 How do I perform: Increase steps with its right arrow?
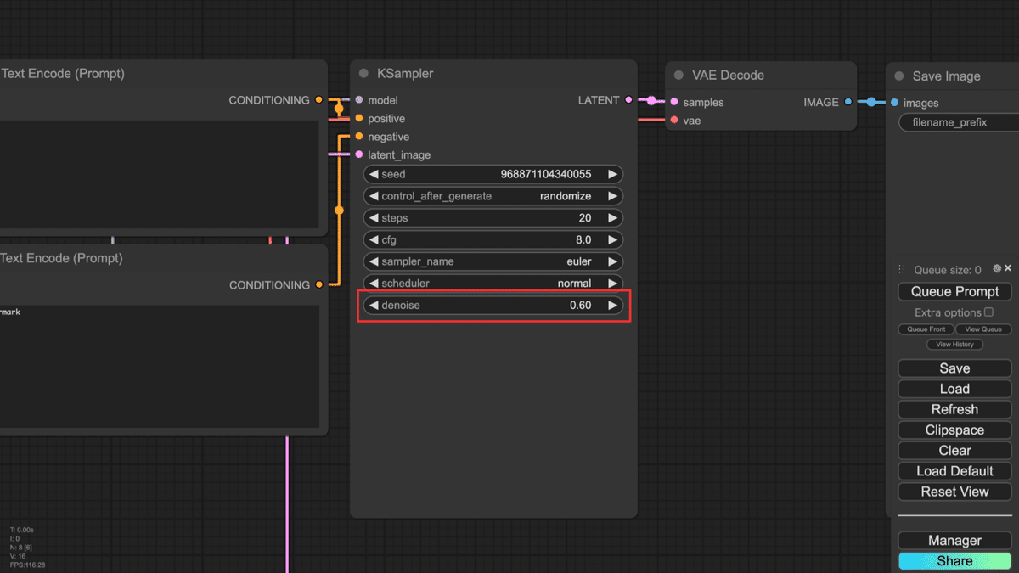613,218
